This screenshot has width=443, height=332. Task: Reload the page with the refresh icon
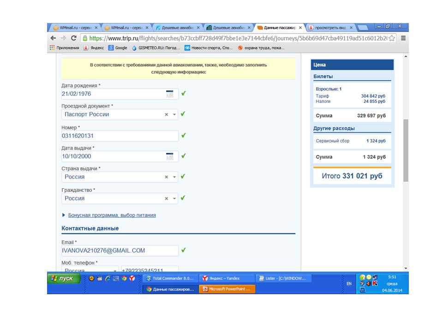(x=74, y=38)
